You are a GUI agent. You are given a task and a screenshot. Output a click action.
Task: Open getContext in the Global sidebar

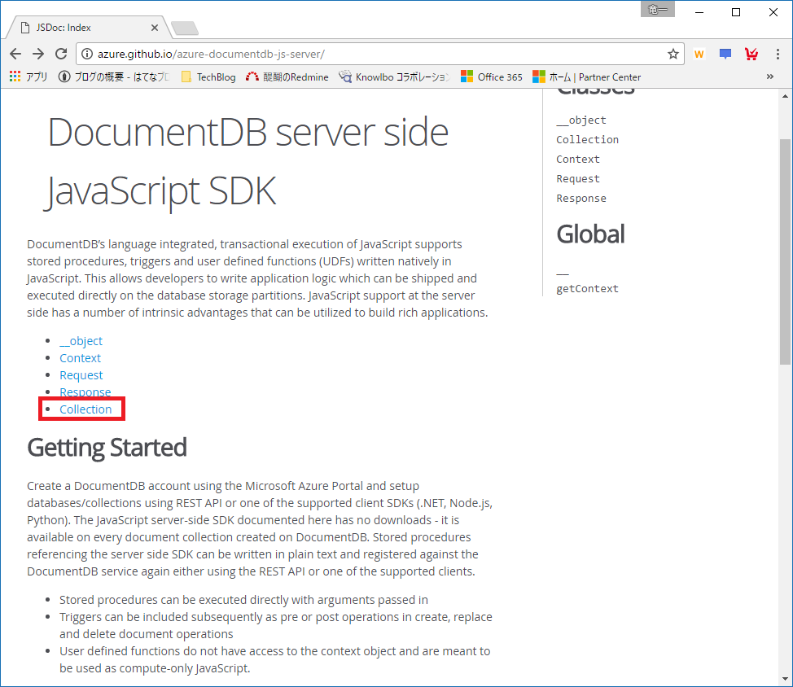pyautogui.click(x=587, y=289)
